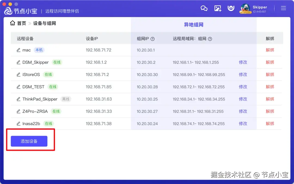Click 修改 for Z4Pro-ZRSA
Image resolution: width=294 pixels, height=184 pixels.
click(x=243, y=111)
